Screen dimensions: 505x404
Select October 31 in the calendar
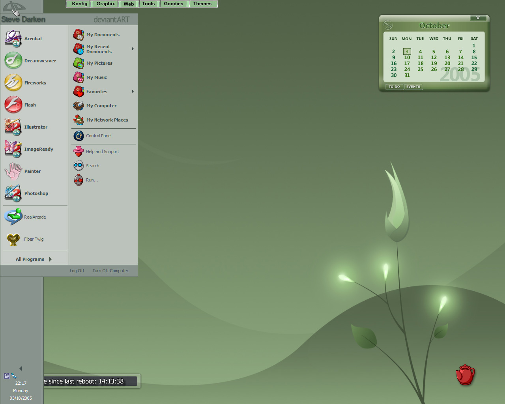coord(407,75)
